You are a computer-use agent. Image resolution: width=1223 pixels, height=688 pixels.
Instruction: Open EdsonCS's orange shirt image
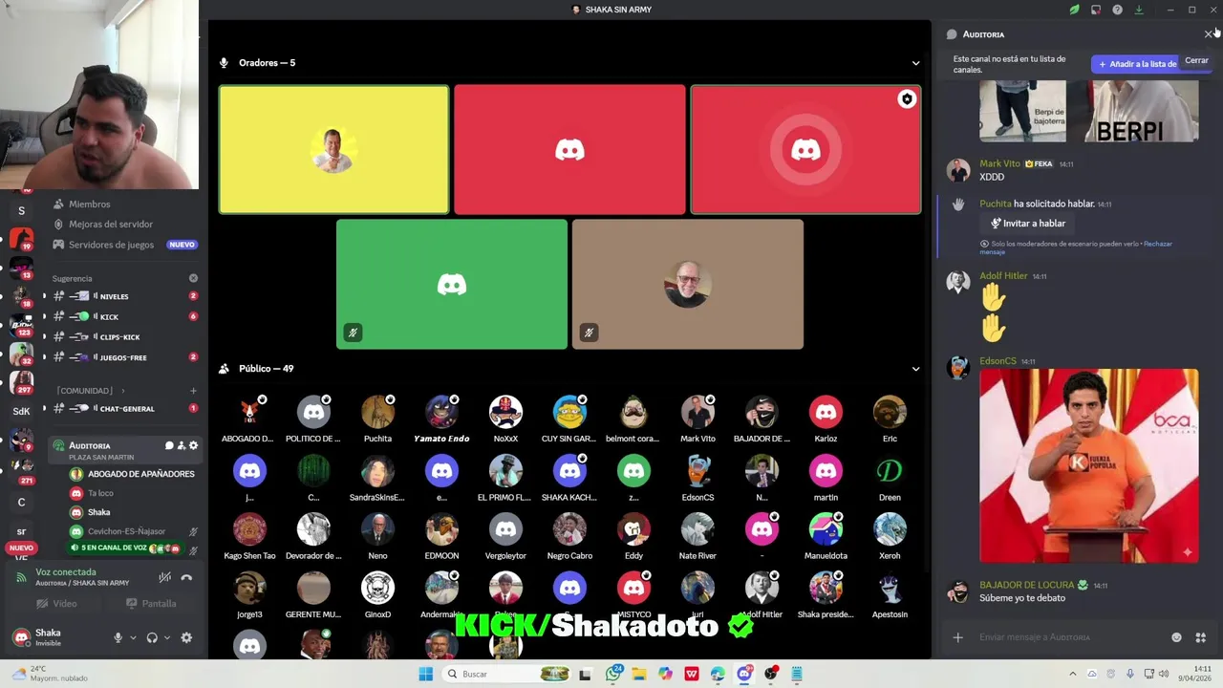pos(1088,465)
